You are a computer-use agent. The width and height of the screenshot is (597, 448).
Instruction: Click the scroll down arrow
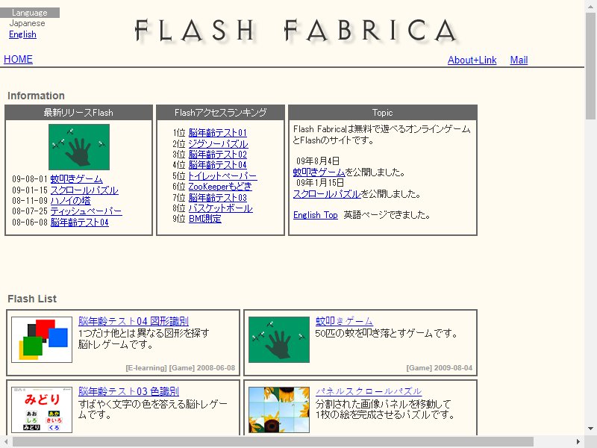pyautogui.click(x=590, y=429)
